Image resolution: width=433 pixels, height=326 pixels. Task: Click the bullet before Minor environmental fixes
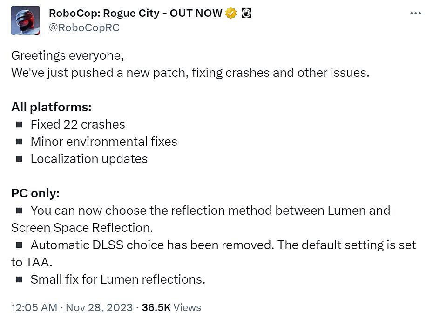click(x=19, y=142)
